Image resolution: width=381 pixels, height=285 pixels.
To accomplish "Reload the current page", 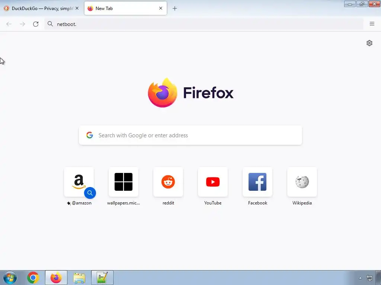I will coord(36,24).
